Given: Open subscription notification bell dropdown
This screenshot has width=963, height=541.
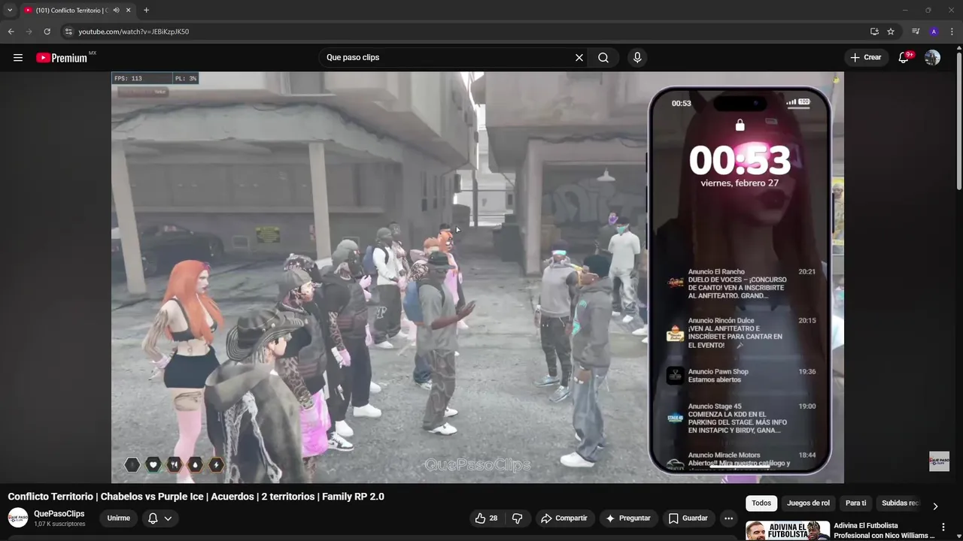Looking at the screenshot, I should (x=160, y=518).
